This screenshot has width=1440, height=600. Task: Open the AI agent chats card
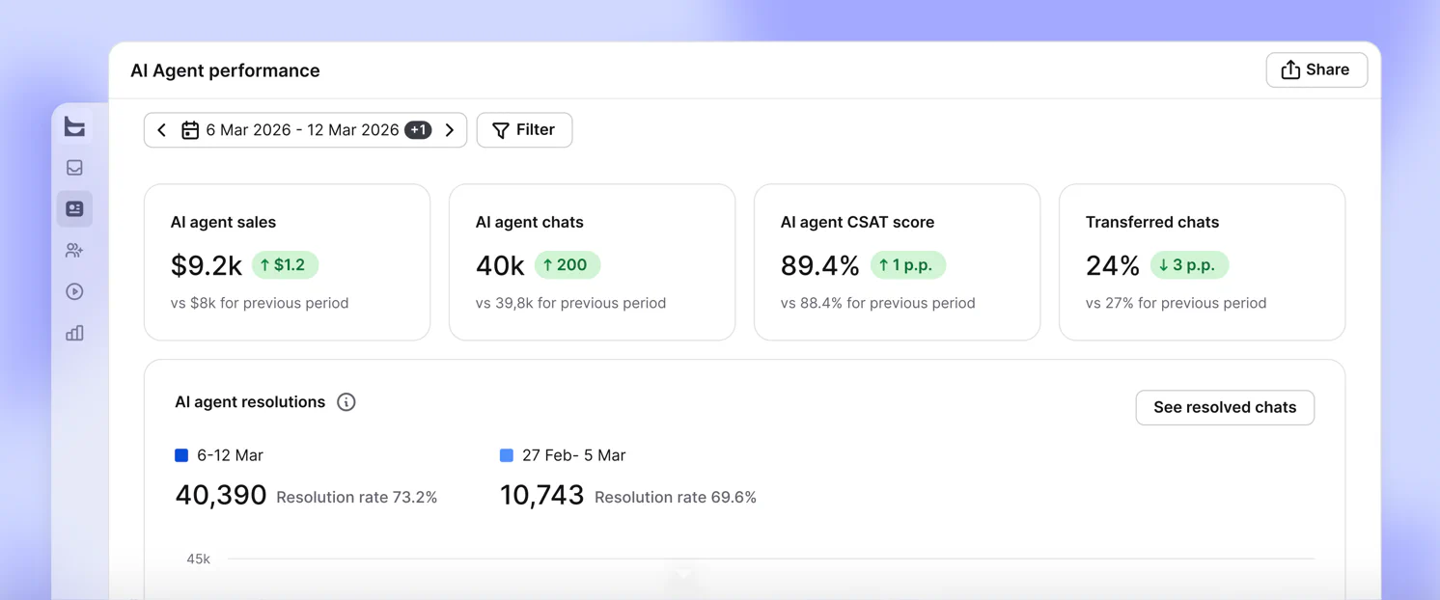(x=592, y=262)
